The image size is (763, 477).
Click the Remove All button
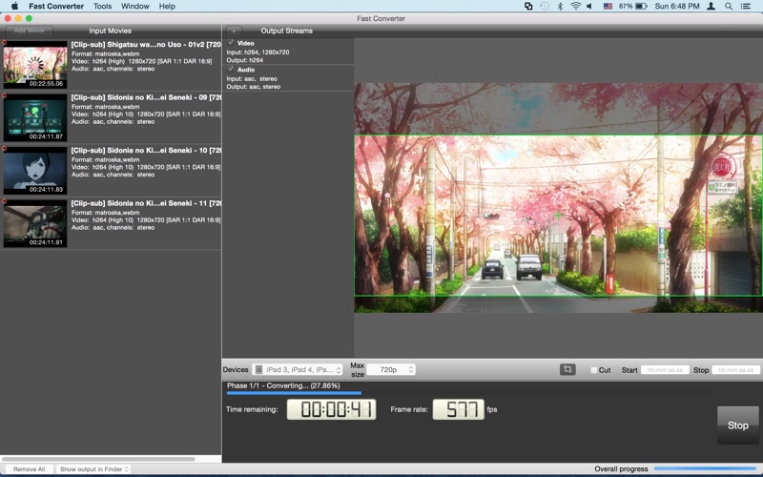29,469
